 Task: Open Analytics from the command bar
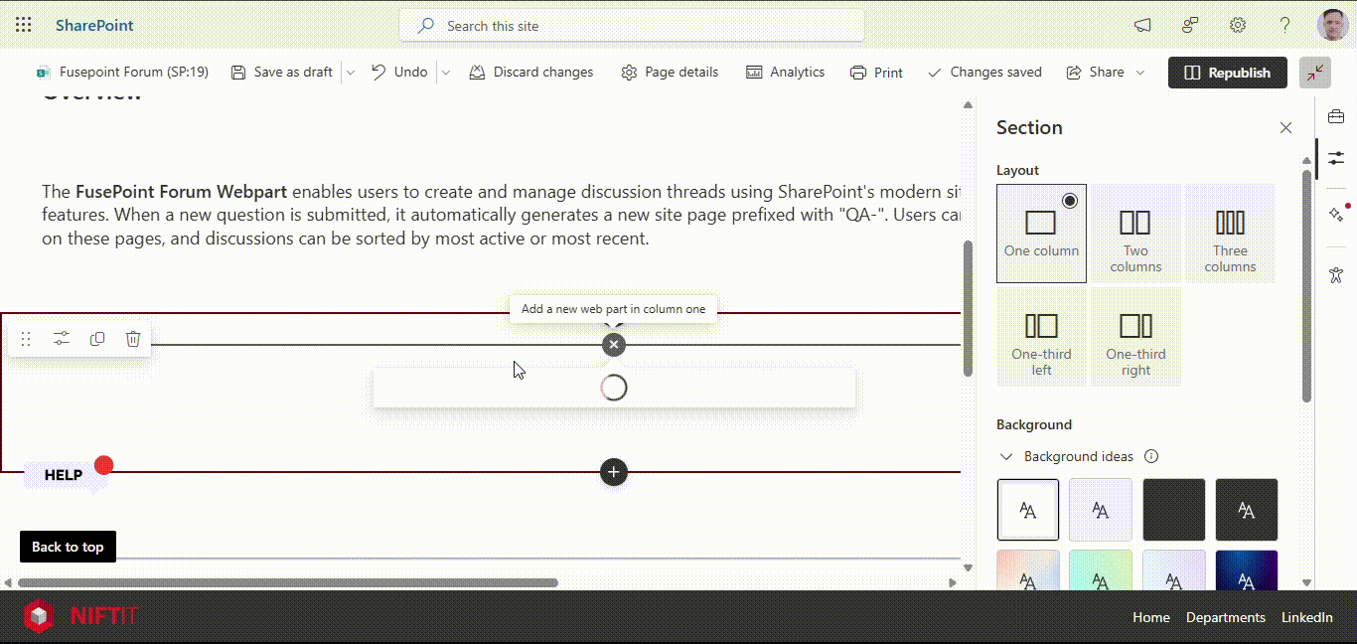click(786, 73)
